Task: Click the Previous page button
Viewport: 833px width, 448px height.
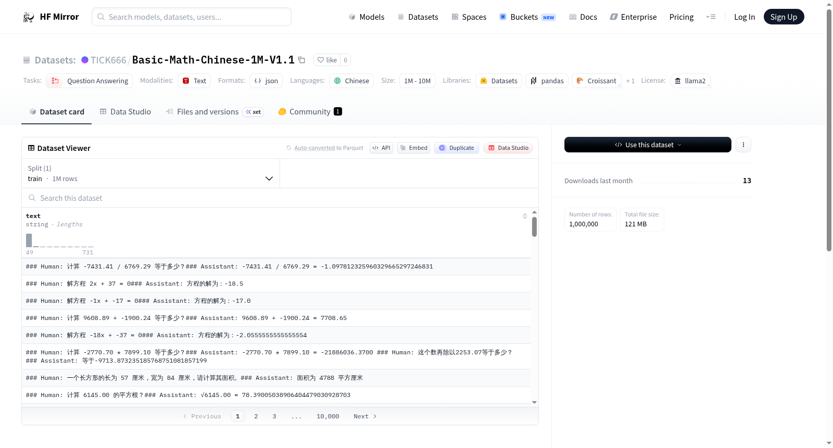Action: click(x=202, y=416)
